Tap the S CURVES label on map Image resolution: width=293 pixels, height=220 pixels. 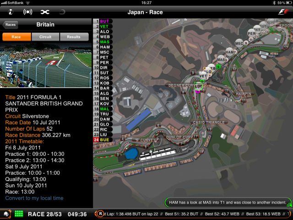(145, 140)
